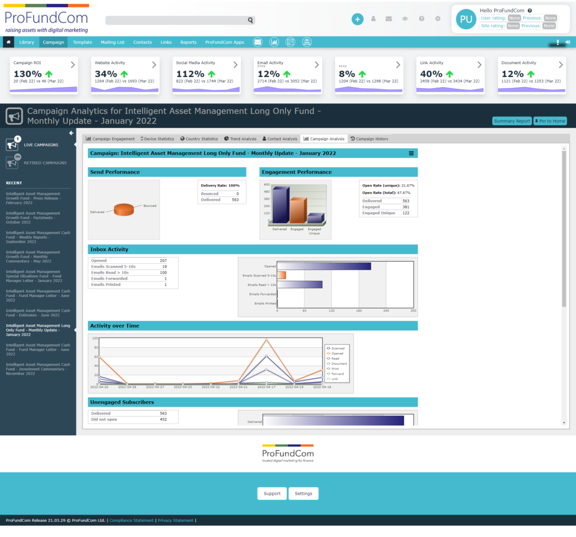Expand the Email Activity card chevron
Viewport: 576px width, 537px height.
(317, 65)
